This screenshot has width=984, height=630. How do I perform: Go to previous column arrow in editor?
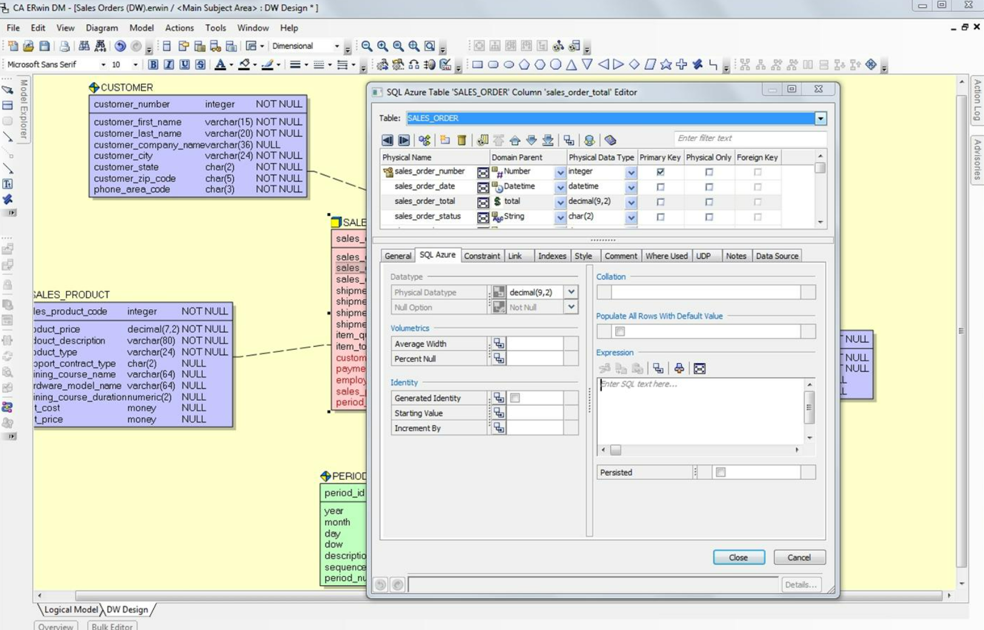point(388,140)
